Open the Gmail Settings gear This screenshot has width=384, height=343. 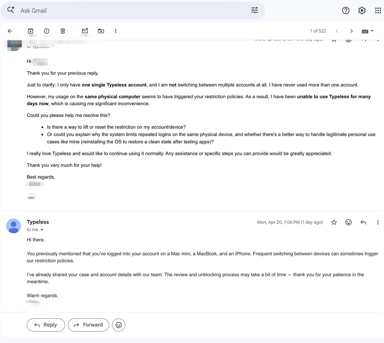click(x=362, y=11)
